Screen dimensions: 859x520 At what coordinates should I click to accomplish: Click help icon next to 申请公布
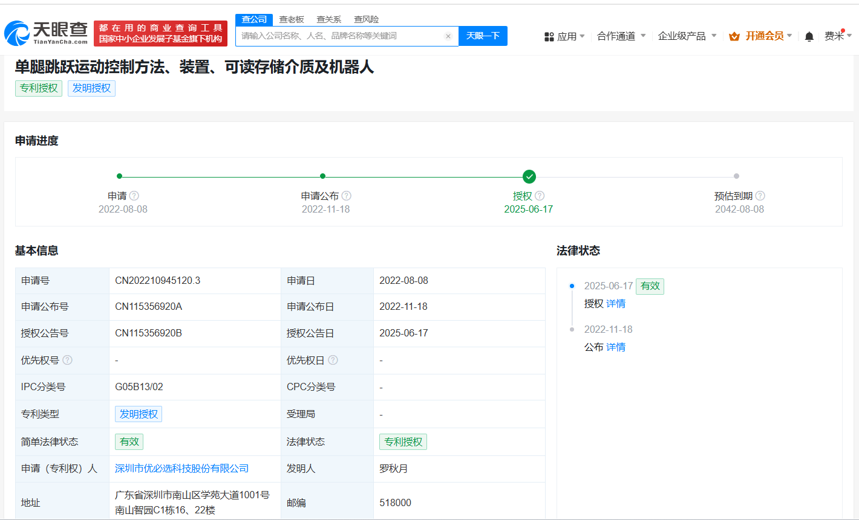click(x=347, y=196)
